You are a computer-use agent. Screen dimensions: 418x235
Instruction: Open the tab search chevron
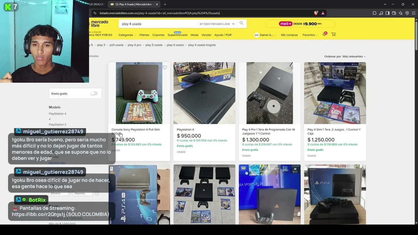[385, 4]
